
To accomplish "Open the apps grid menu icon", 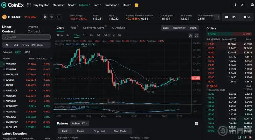I will tap(29, 5).
